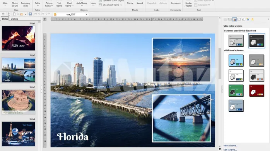Apply dark red additional color scheme
270x151 pixels.
(x=256, y=91)
